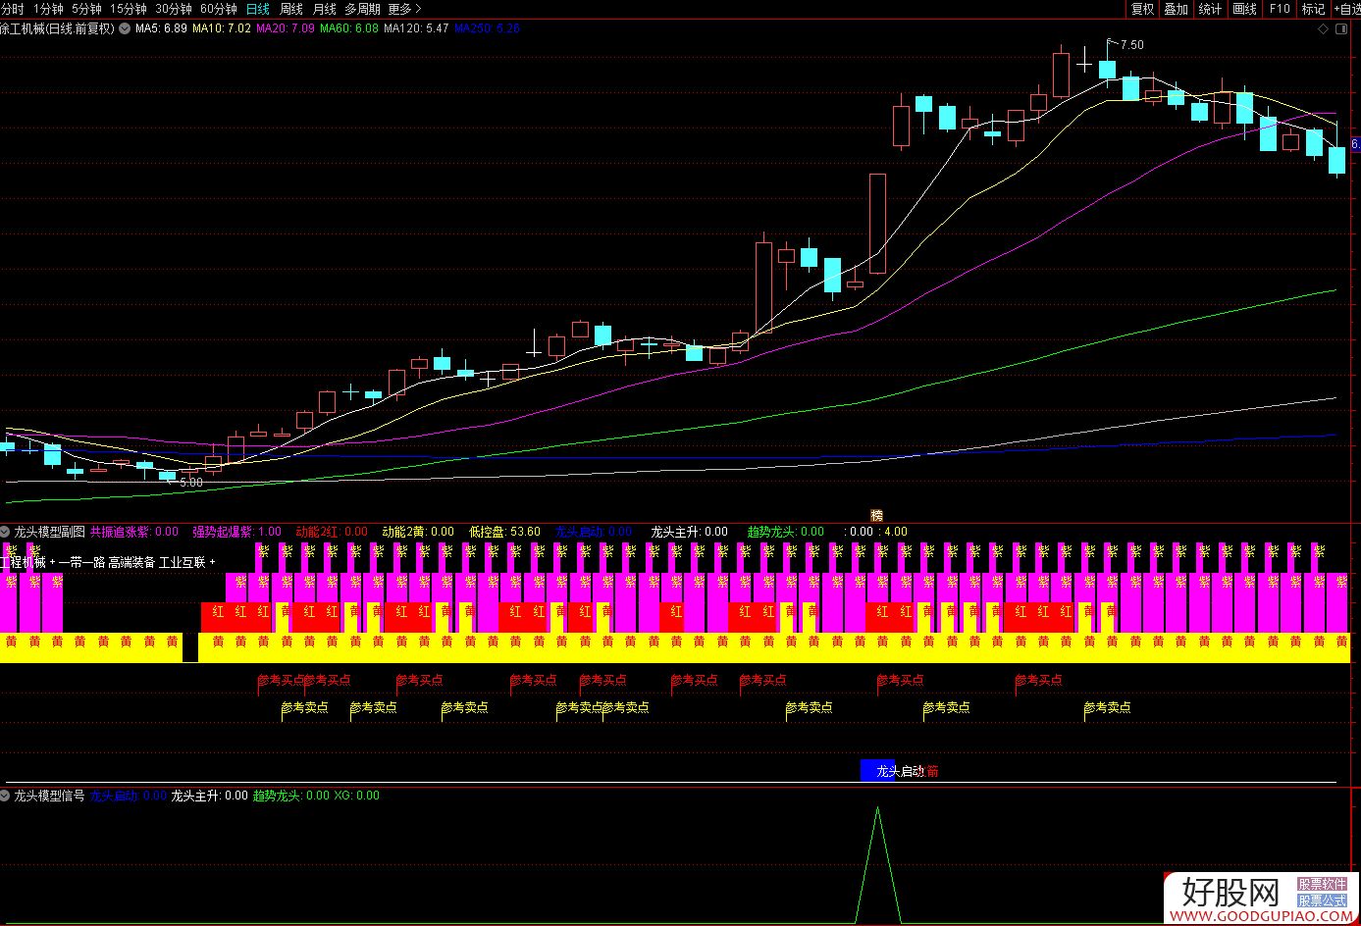Click the green signal spike in the 龙头模型信号 panel
Screen dimensions: 1361x926
(x=877, y=863)
